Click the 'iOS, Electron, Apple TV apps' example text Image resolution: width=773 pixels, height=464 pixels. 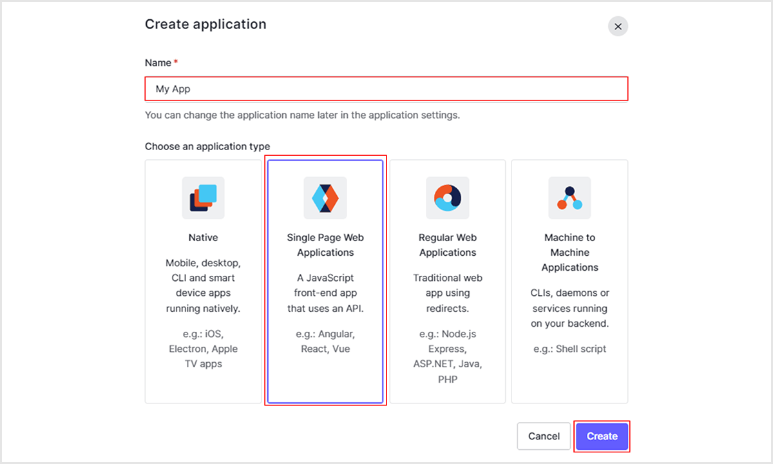(x=203, y=349)
